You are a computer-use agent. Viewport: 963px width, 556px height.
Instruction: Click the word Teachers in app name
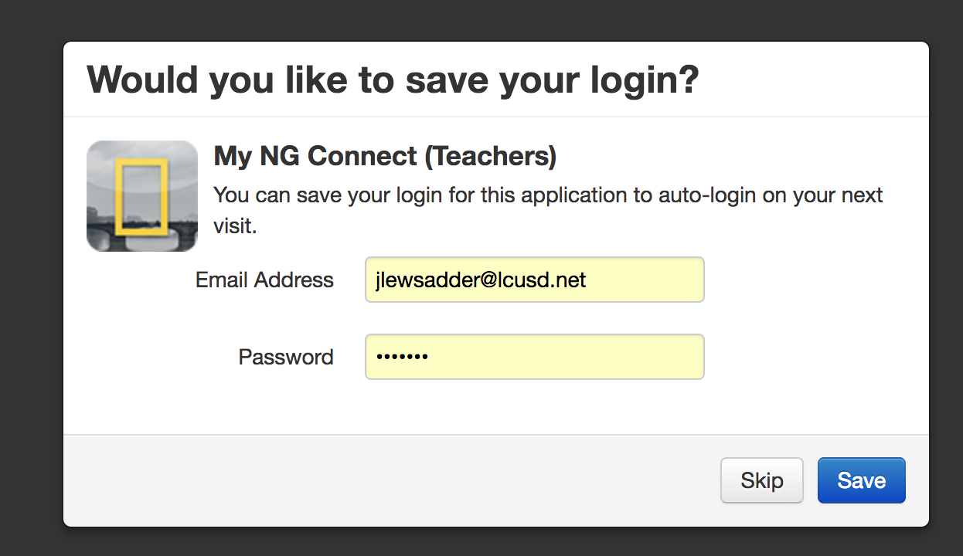tap(490, 157)
